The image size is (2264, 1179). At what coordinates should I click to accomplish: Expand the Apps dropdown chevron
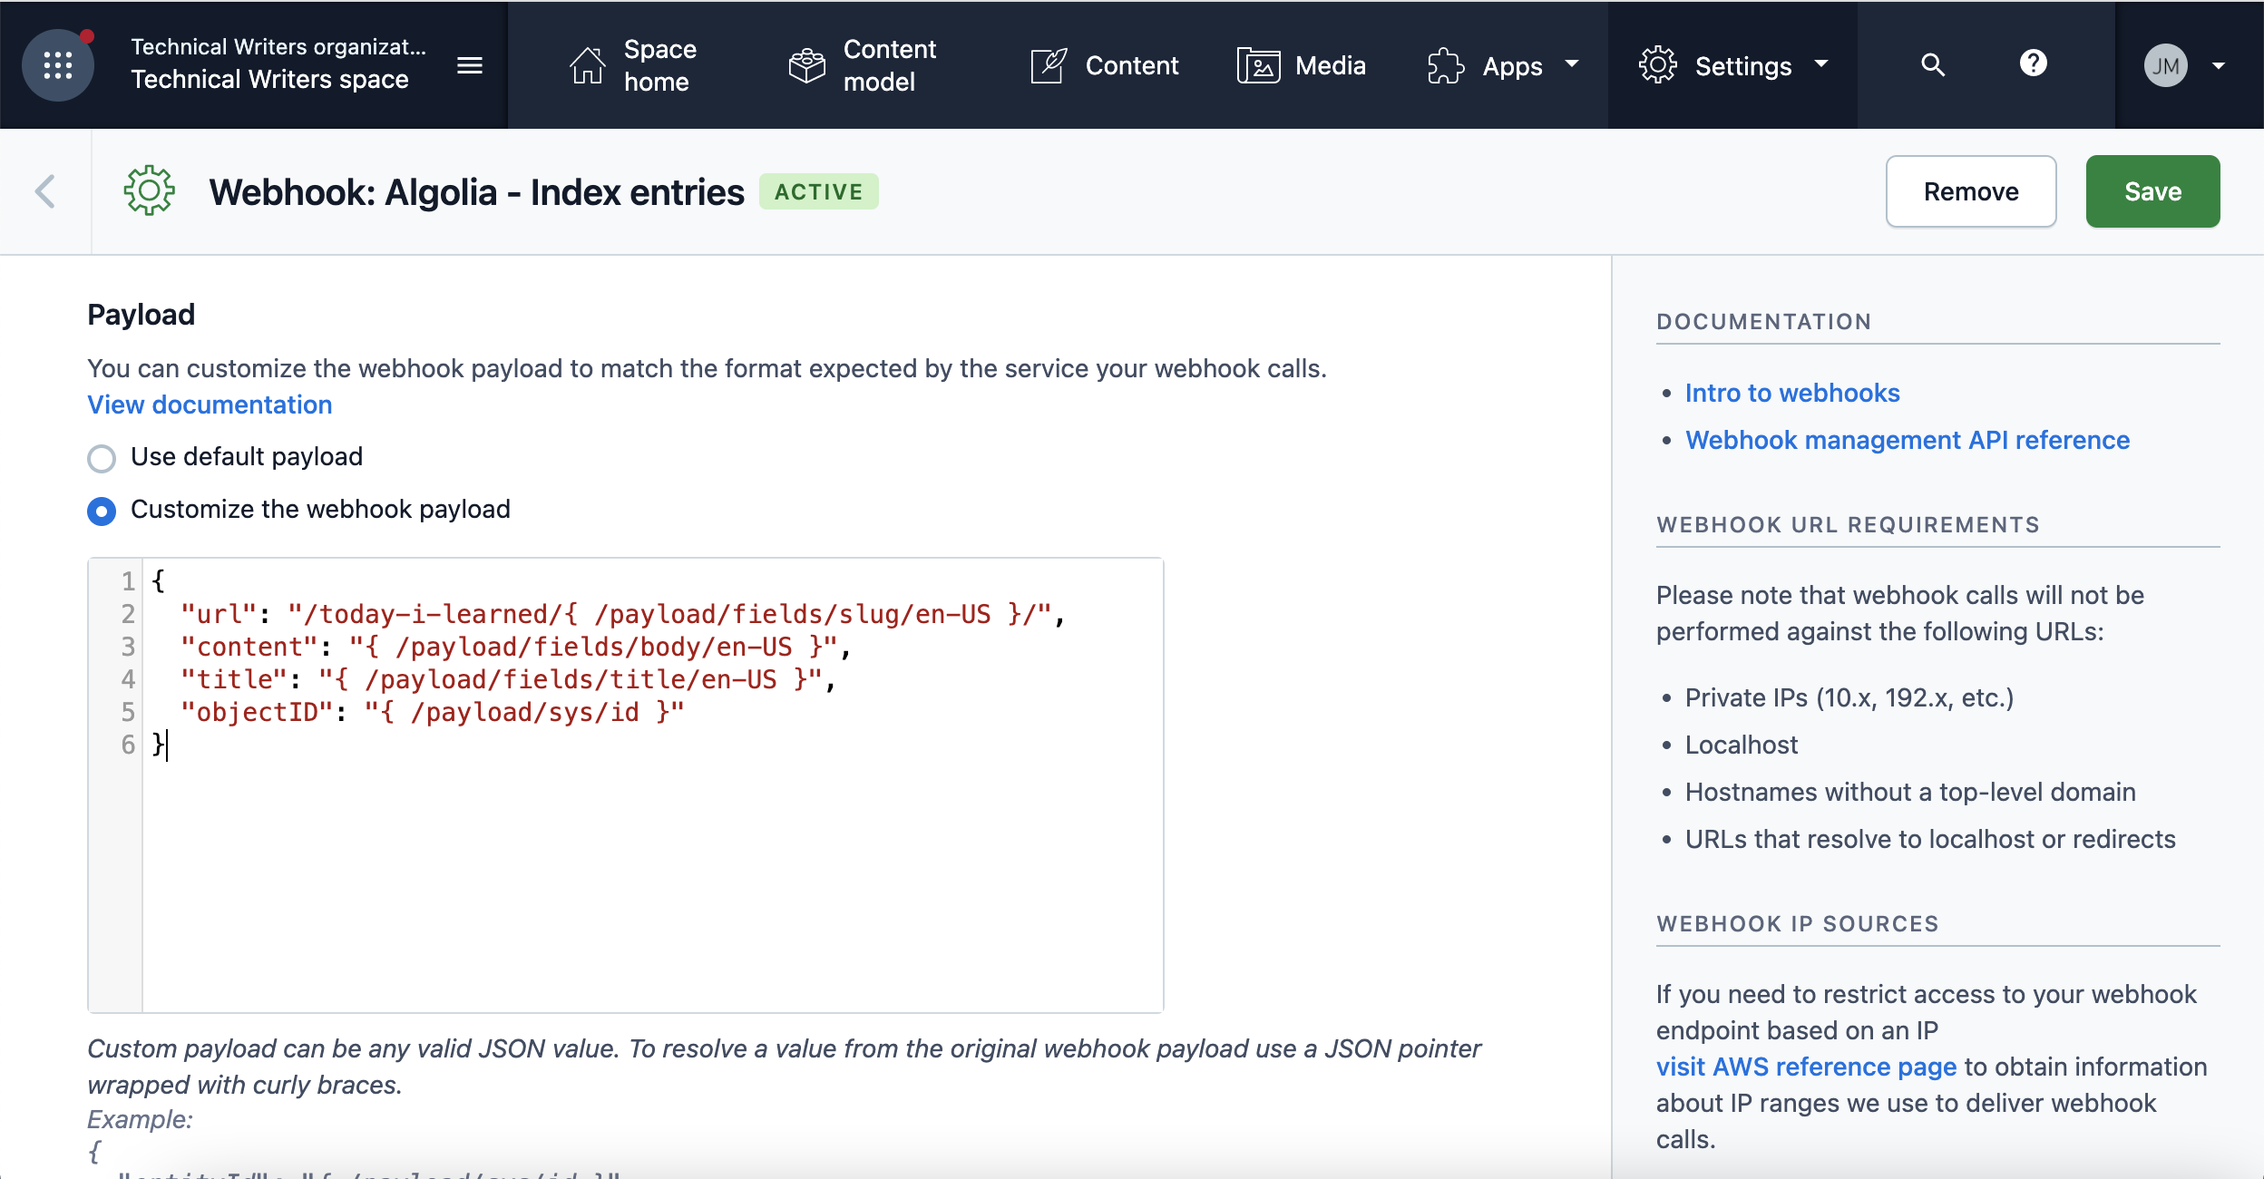point(1572,64)
